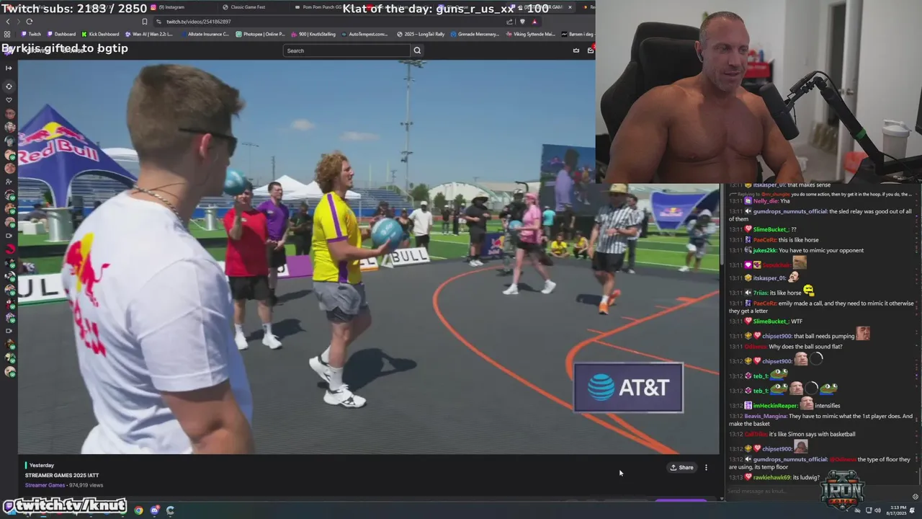Viewport: 922px width, 519px height.
Task: Click chat username rawkiehawk69
Action: [x=772, y=477]
